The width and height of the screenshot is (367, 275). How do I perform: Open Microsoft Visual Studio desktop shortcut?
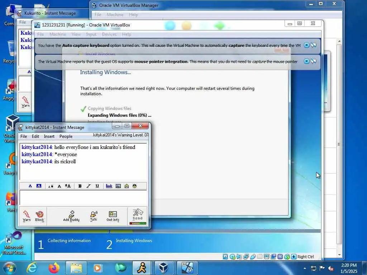14,243
